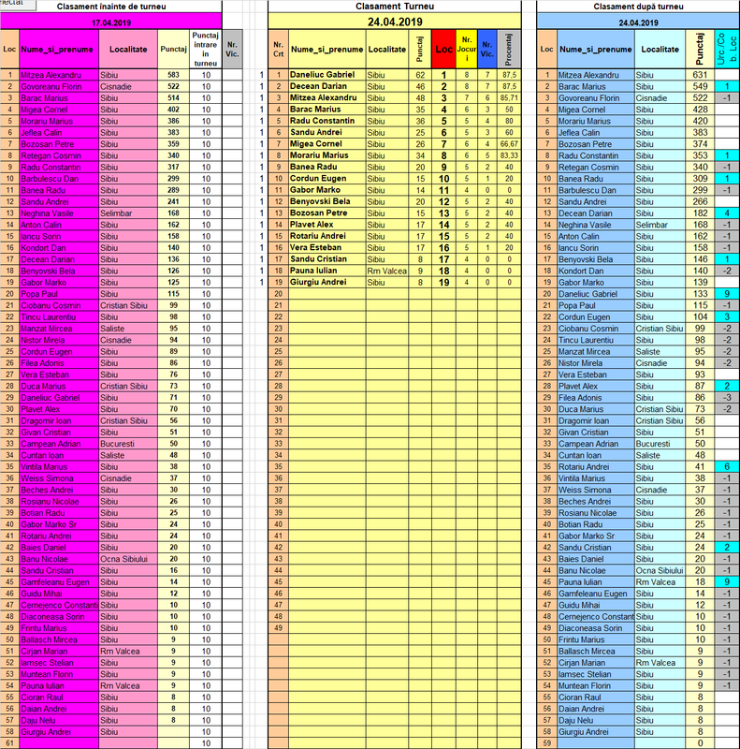Select the 83,33 percentage cell

click(509, 155)
